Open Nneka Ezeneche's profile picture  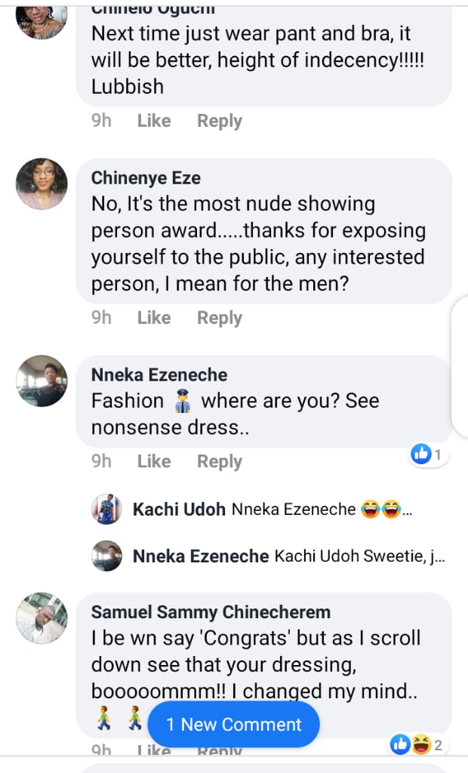click(42, 380)
